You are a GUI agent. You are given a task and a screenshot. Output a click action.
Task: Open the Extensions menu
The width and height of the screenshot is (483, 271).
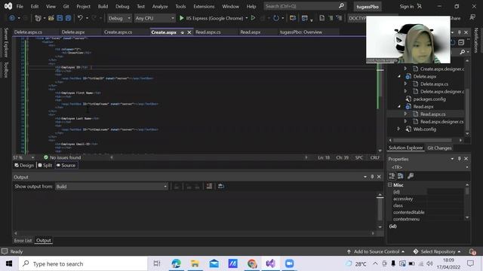[x=204, y=6]
